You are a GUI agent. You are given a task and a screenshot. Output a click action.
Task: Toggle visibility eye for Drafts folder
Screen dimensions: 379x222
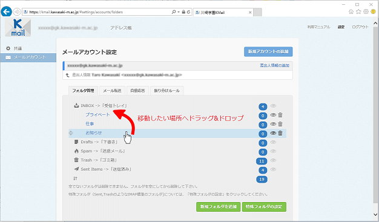(x=273, y=142)
